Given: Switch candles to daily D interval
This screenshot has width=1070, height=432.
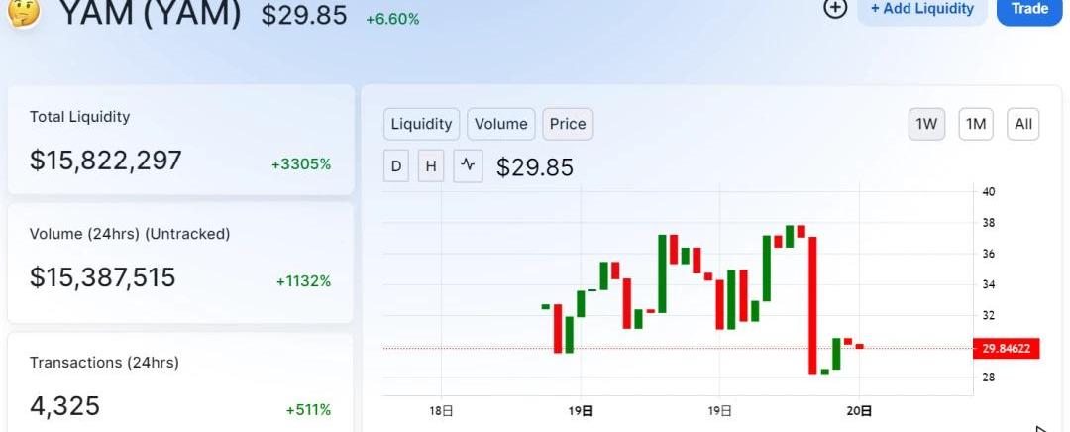Looking at the screenshot, I should click(x=396, y=165).
